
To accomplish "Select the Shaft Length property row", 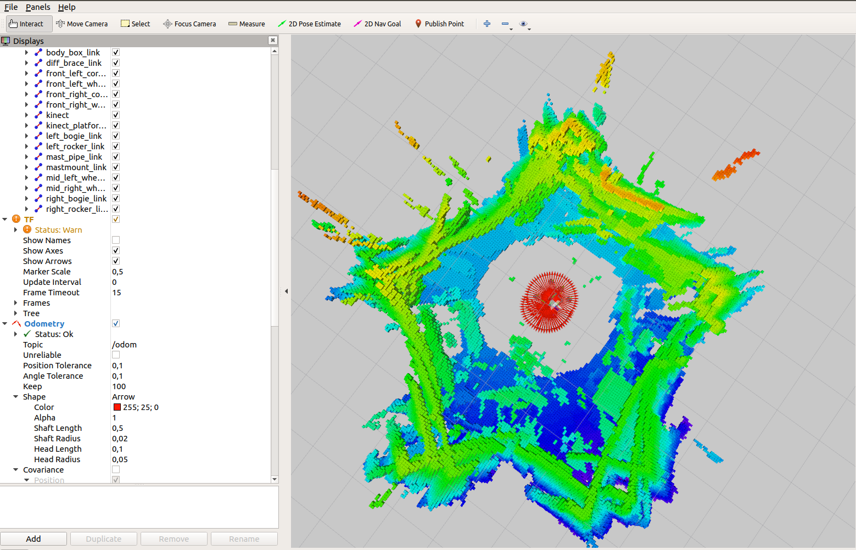I will coord(136,428).
